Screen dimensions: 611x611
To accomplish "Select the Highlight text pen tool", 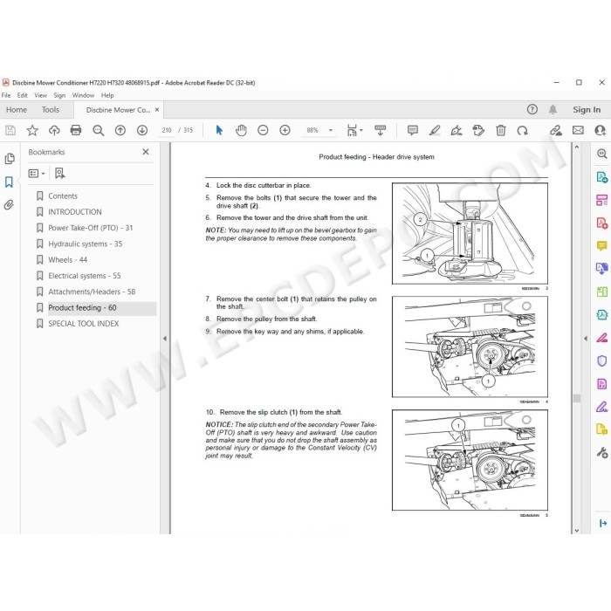I will tap(435, 130).
